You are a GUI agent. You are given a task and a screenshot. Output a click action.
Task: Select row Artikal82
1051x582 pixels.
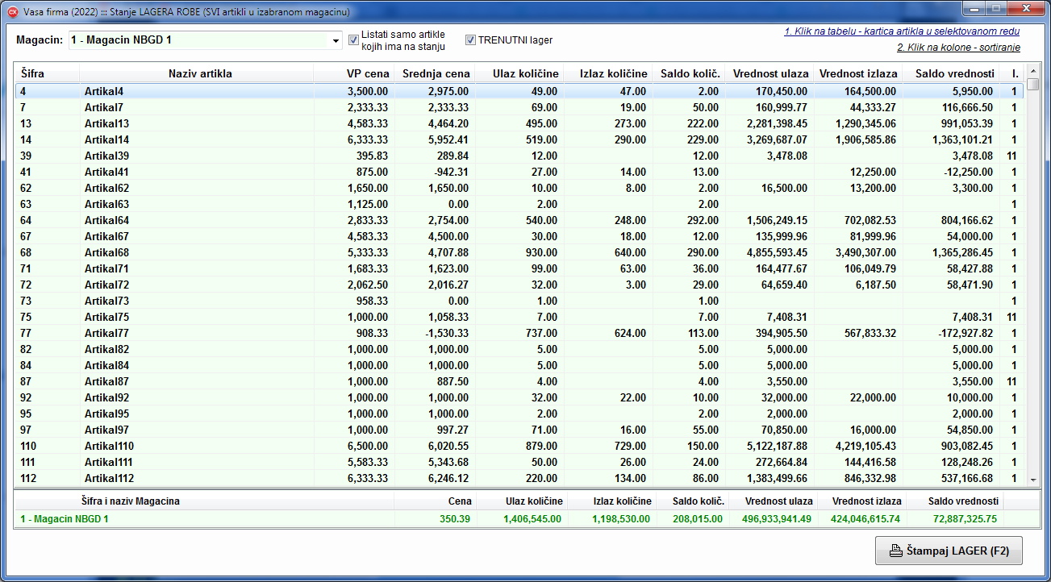coord(519,349)
